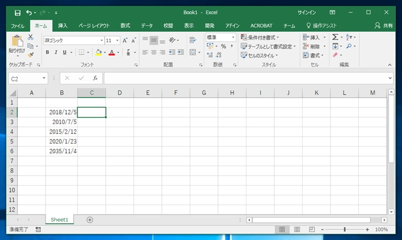Click the サインイン button
Viewport: 402px width, 240px height.
(x=307, y=12)
